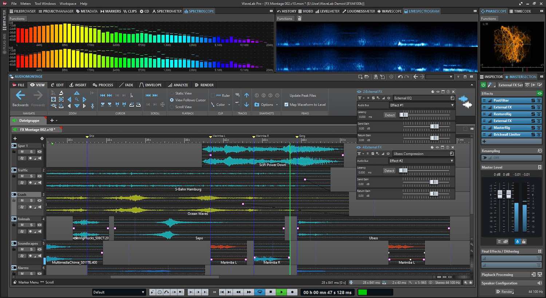The height and width of the screenshot is (298, 546).
Task: Click the Render button in Master Section
Action: click(x=505, y=292)
